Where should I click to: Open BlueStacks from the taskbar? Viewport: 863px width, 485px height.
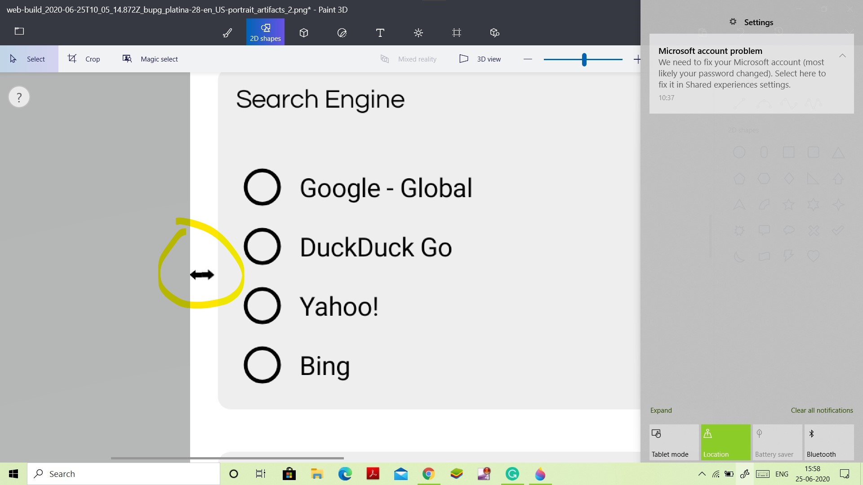pyautogui.click(x=456, y=474)
